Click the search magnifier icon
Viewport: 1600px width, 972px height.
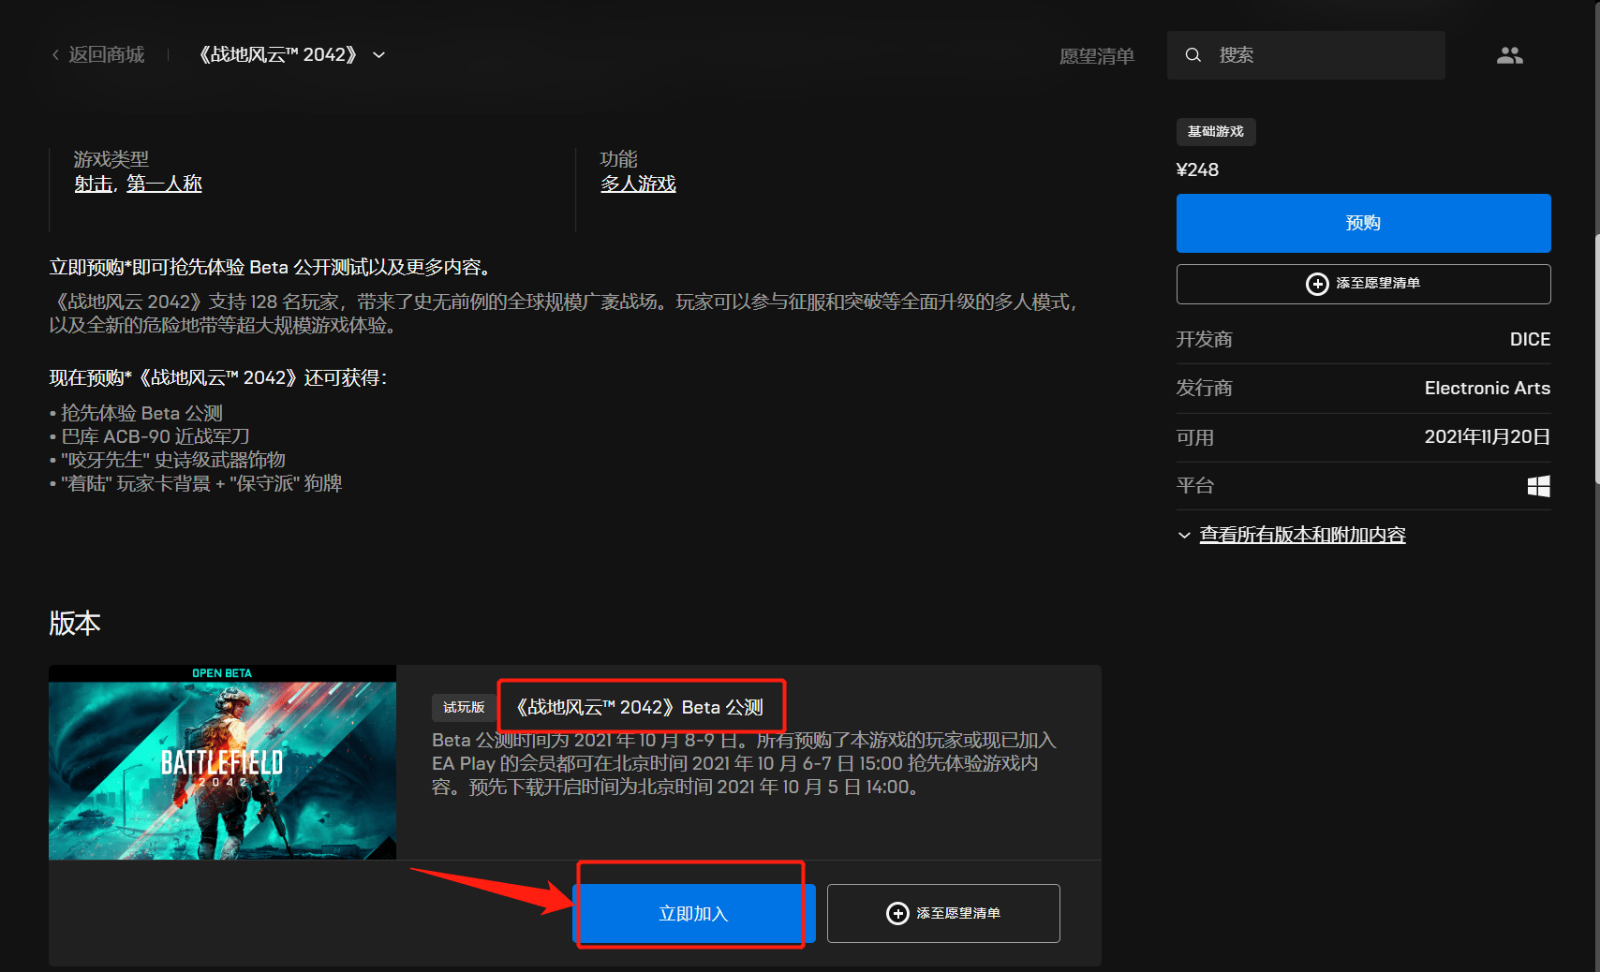1193,55
